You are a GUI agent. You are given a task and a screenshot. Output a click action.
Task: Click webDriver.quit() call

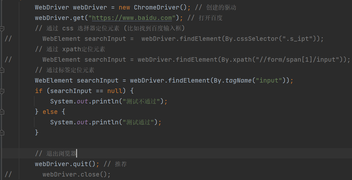point(65,164)
